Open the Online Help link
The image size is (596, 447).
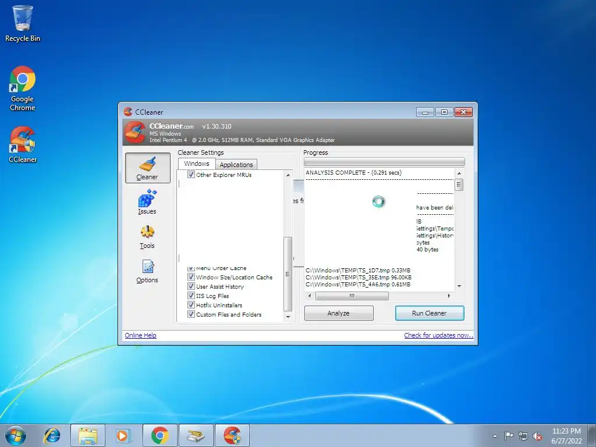coord(141,335)
